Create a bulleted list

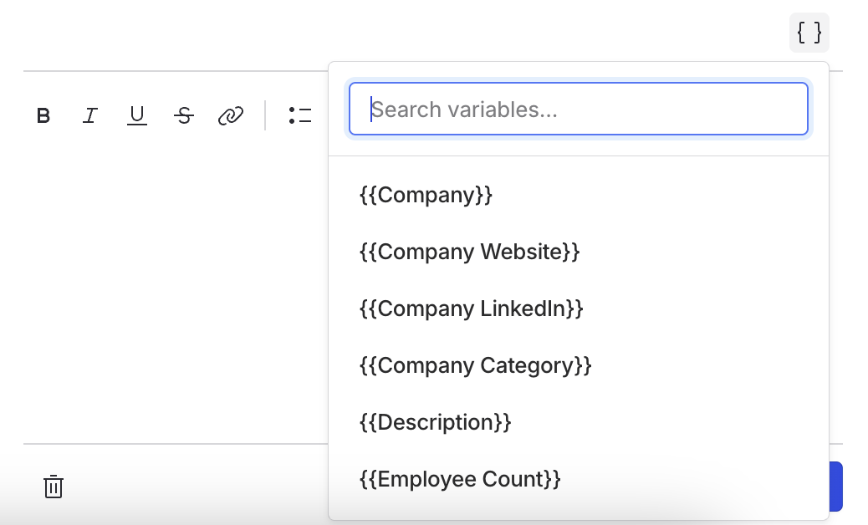click(299, 115)
